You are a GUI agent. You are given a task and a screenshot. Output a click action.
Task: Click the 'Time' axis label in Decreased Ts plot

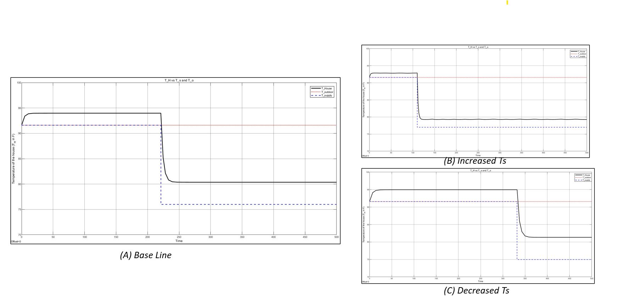click(480, 281)
